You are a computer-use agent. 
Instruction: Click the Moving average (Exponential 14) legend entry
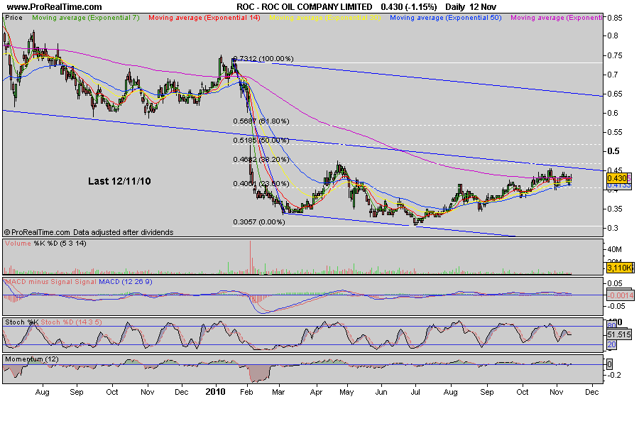[x=204, y=18]
